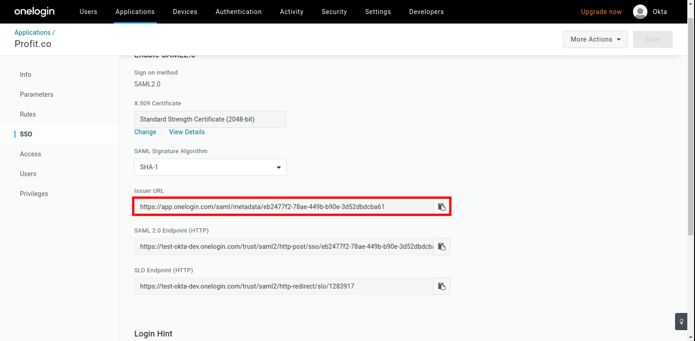Click the scrollbar down arrow
Viewport: 695px width, 341px height.
[691, 337]
